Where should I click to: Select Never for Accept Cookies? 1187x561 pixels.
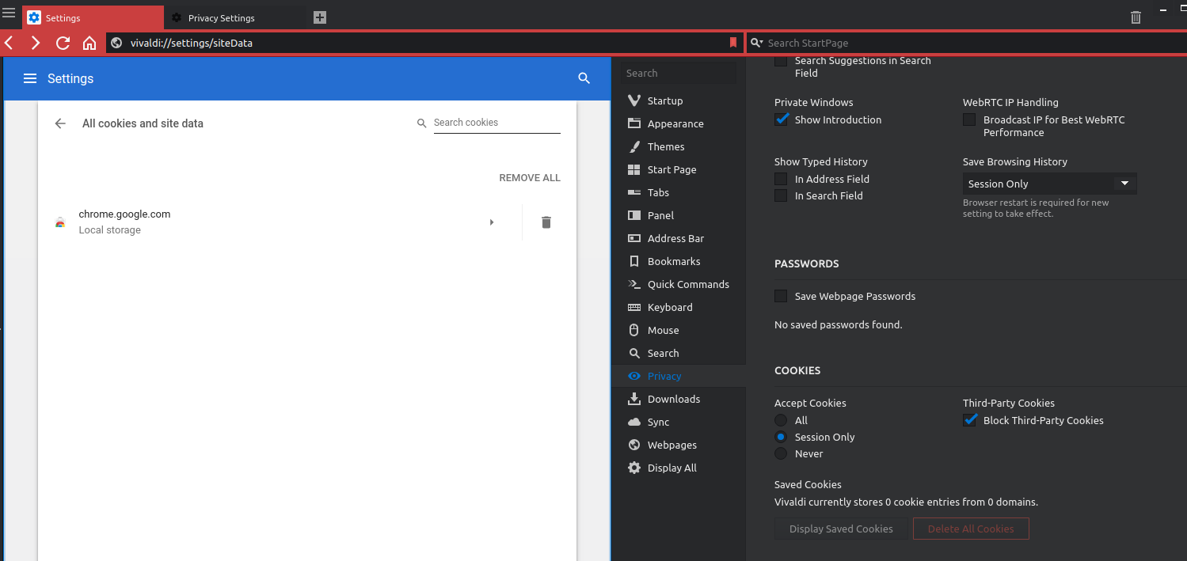(x=781, y=453)
